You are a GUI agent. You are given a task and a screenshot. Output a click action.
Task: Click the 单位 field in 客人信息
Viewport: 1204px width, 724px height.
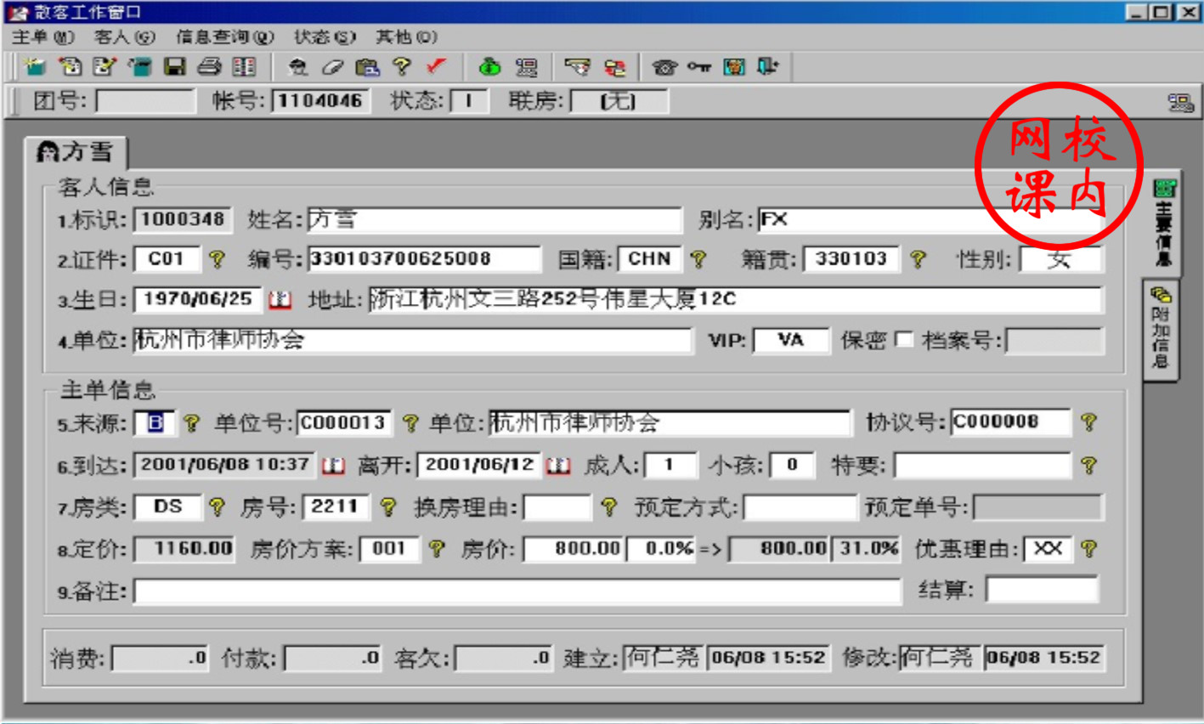pos(413,341)
